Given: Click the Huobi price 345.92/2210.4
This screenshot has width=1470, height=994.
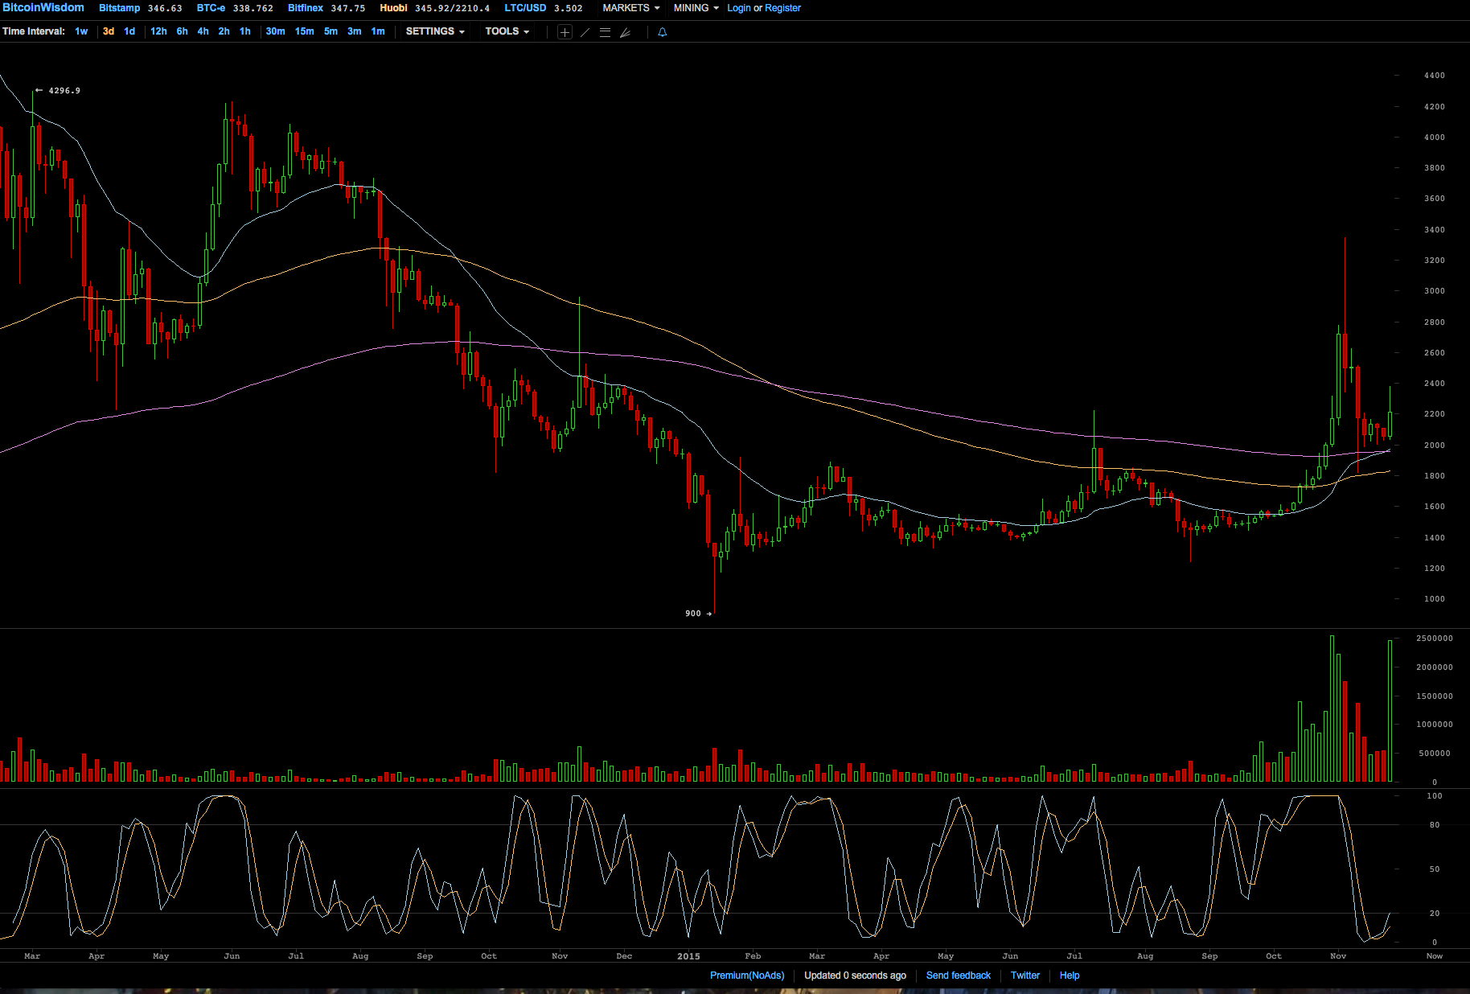Looking at the screenshot, I should coord(452,8).
